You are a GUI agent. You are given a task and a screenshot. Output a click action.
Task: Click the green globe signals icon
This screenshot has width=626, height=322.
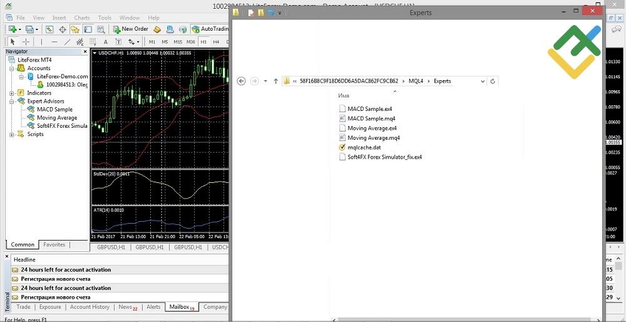(x=183, y=29)
